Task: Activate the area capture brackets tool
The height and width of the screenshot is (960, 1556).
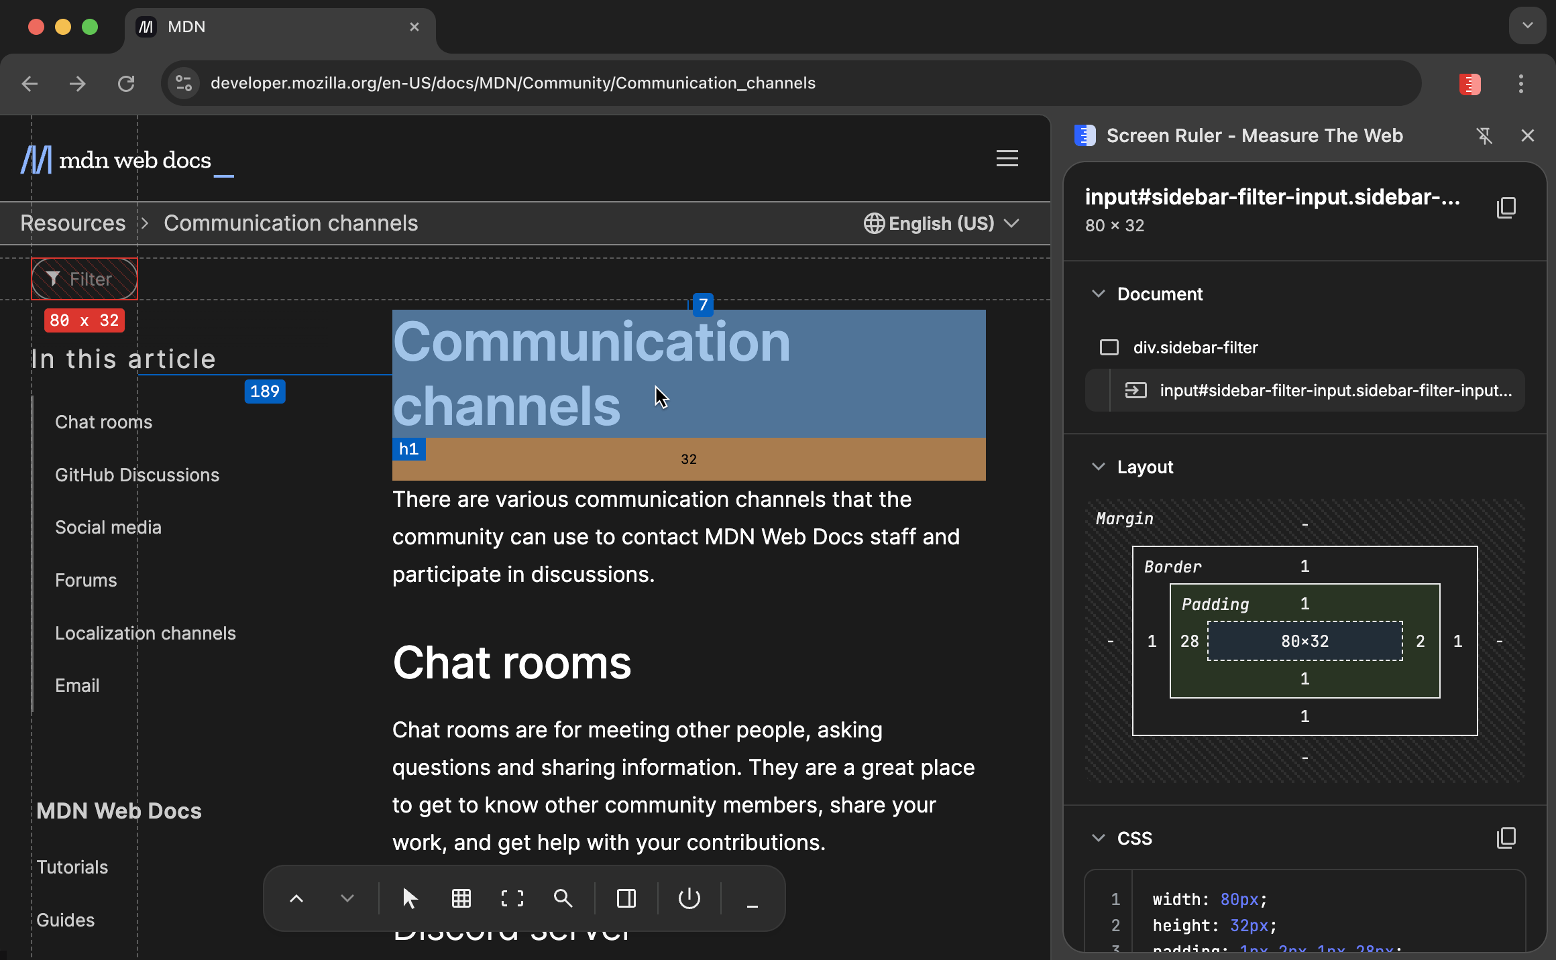Action: pos(512,898)
